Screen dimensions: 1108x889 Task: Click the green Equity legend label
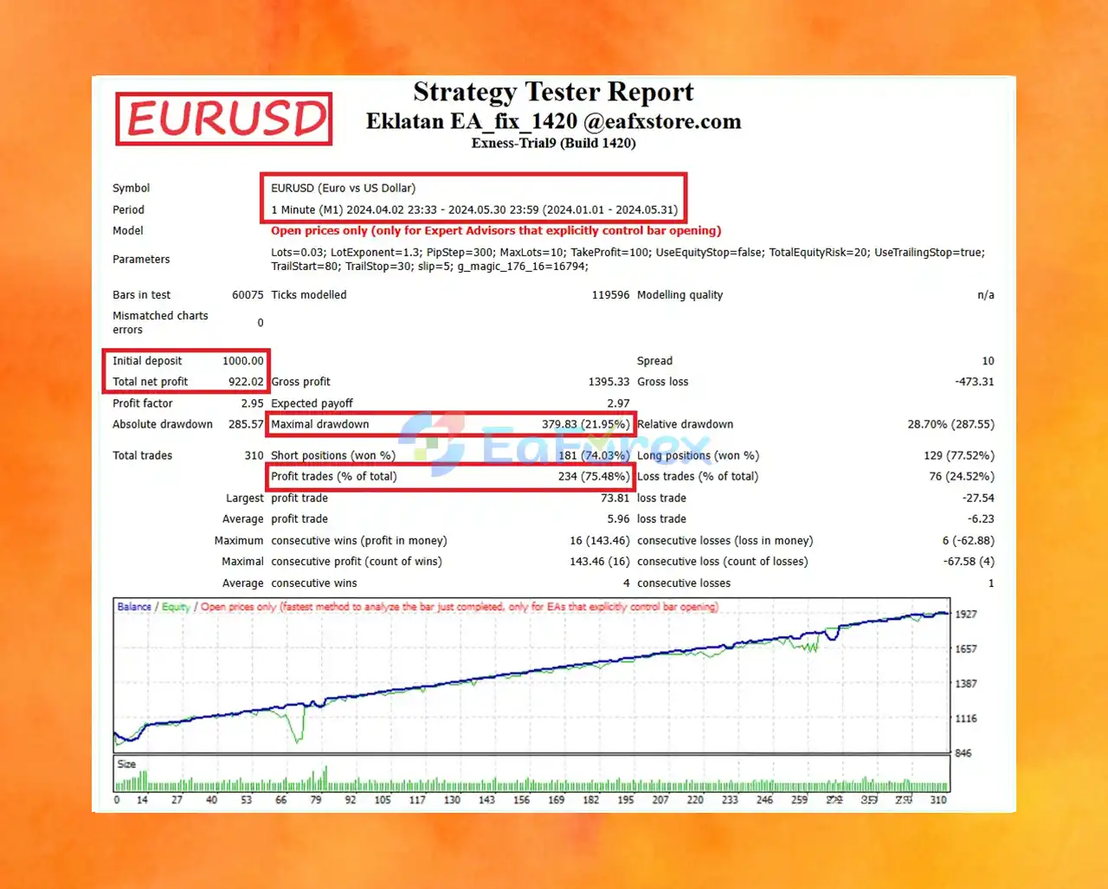(176, 607)
